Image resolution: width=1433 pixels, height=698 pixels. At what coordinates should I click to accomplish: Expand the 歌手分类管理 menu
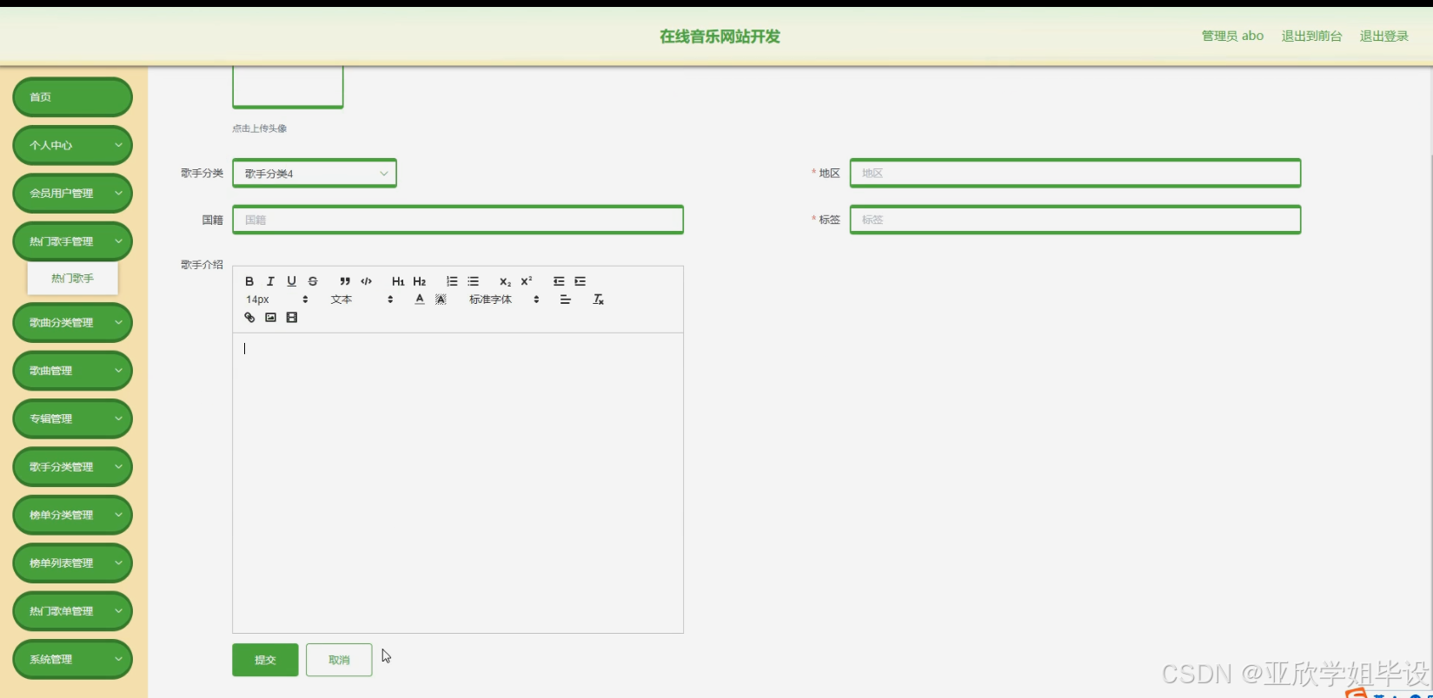(72, 466)
